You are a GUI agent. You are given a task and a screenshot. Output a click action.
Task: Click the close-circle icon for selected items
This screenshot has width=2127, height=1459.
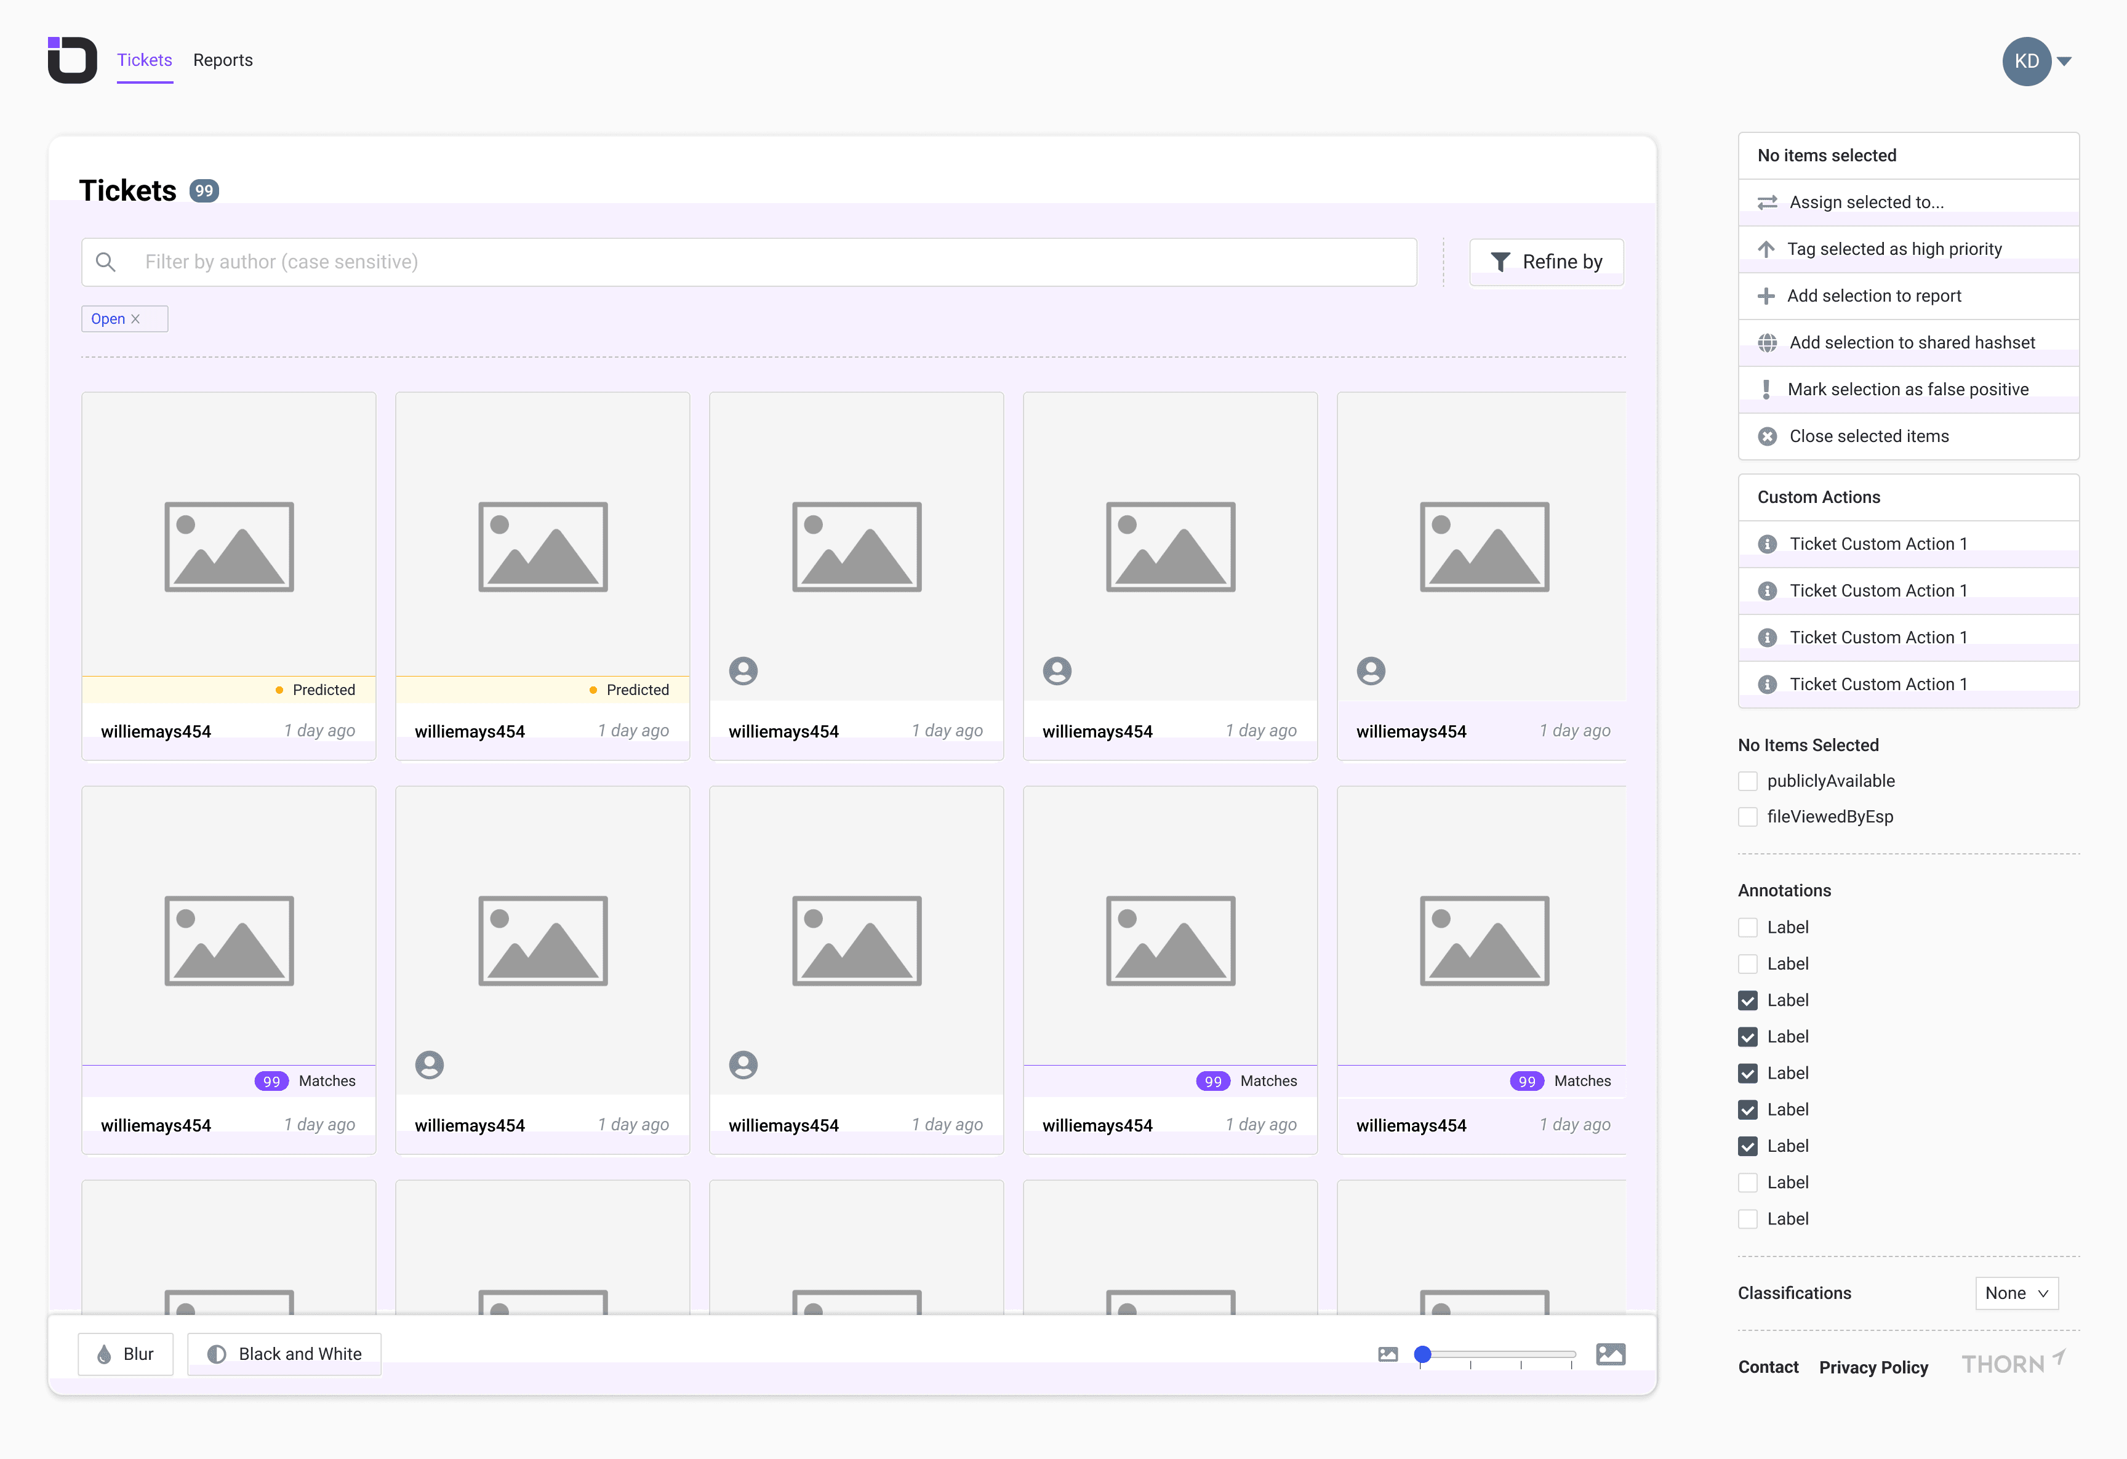point(1766,436)
